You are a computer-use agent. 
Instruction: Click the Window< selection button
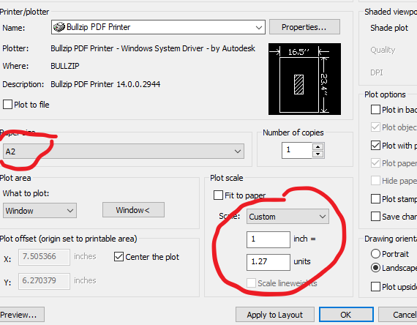(133, 210)
